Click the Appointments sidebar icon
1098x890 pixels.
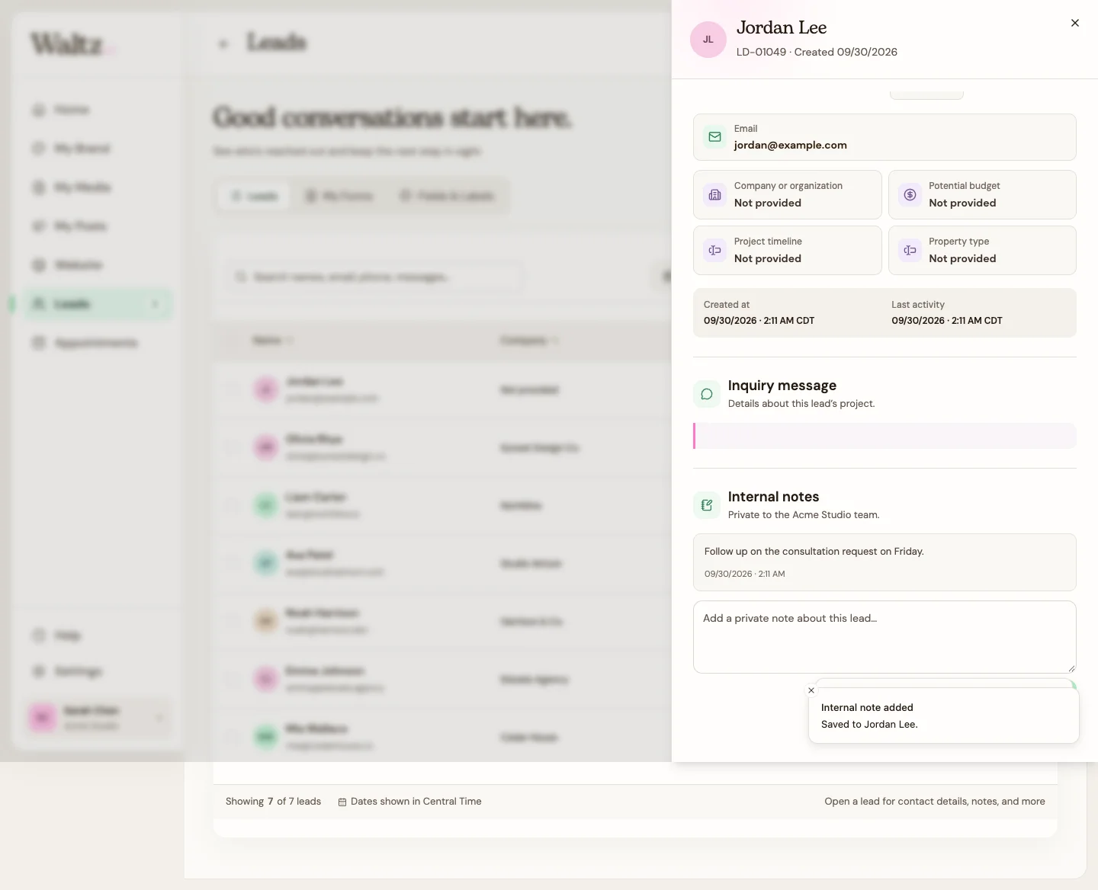point(38,343)
